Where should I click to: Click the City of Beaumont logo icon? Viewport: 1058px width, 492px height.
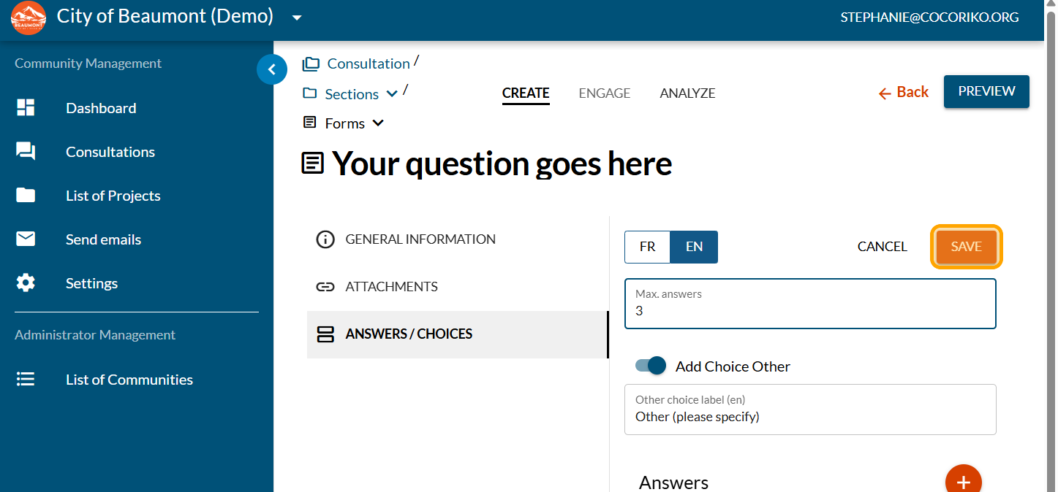point(29,18)
